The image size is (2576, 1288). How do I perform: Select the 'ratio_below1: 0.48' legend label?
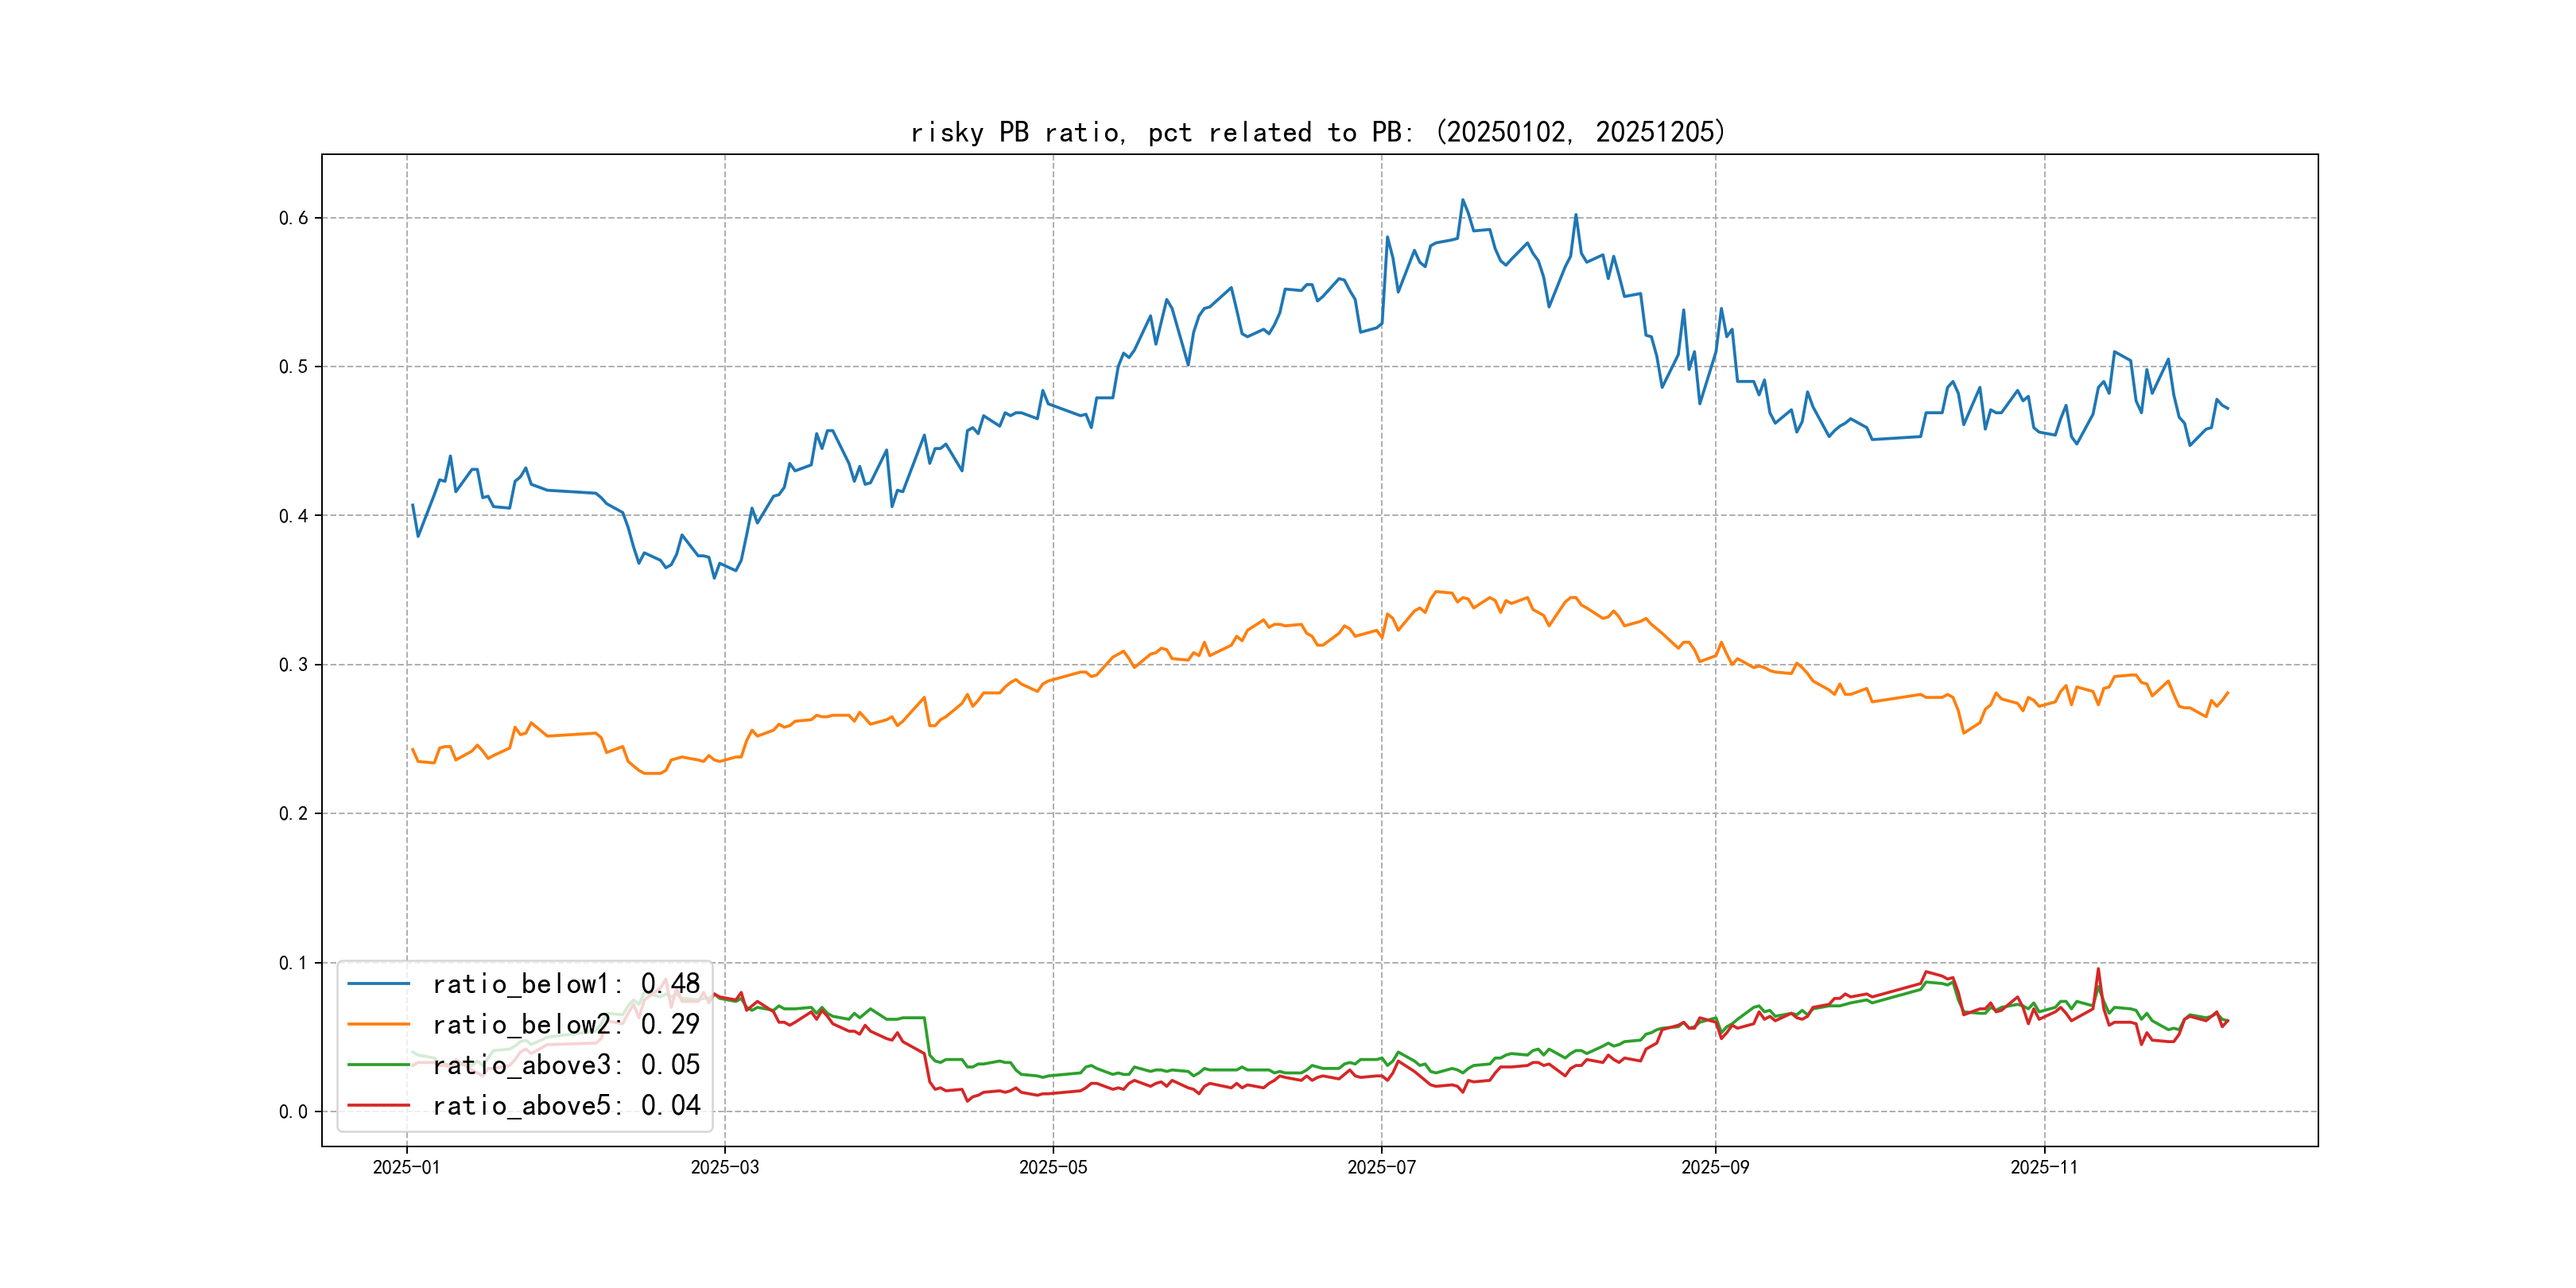(566, 984)
